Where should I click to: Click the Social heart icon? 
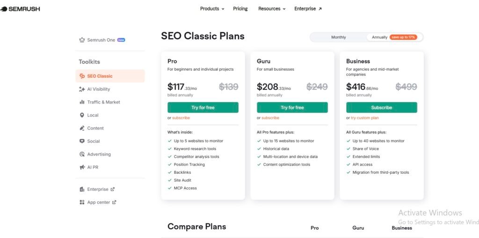(x=82, y=141)
